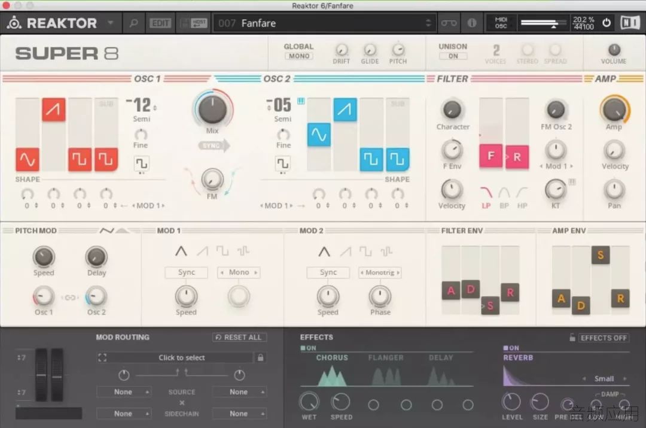Select the sine LFO icon in Pitch Mod header
The image size is (646, 428).
106,230
